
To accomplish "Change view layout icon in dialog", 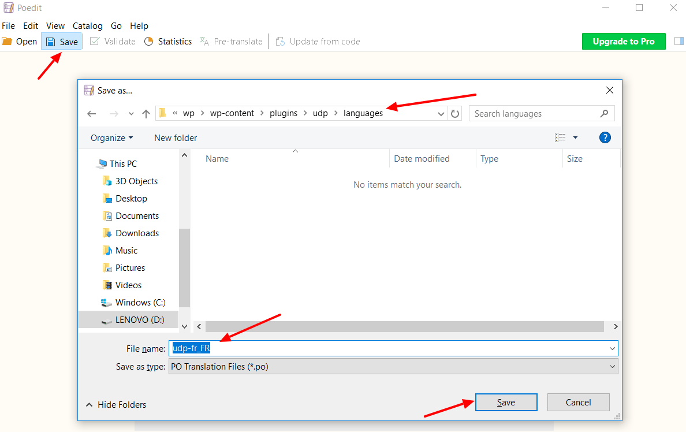I will (x=560, y=137).
